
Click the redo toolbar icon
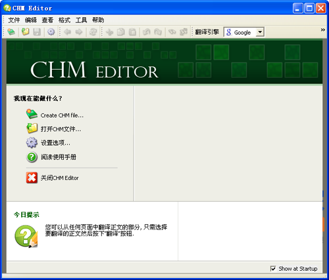tap(158, 32)
